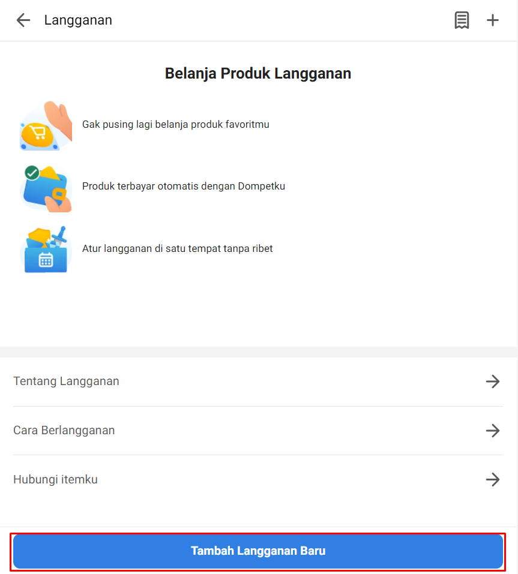Image resolution: width=518 pixels, height=574 pixels.
Task: Click the arrow beside Tentang Langganan
Action: pyautogui.click(x=493, y=381)
